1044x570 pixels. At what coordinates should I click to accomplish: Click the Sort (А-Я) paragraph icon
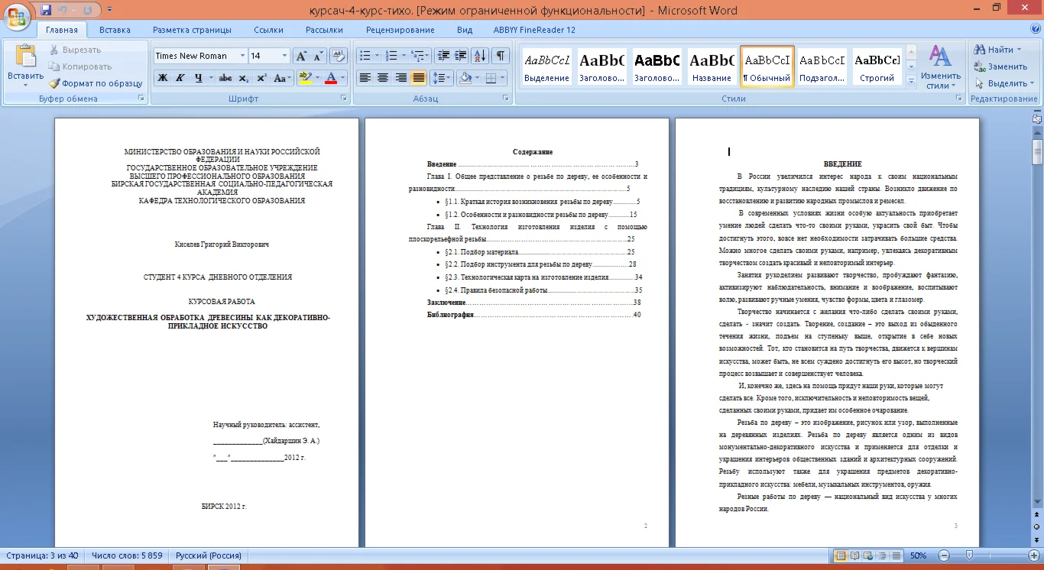pyautogui.click(x=480, y=56)
